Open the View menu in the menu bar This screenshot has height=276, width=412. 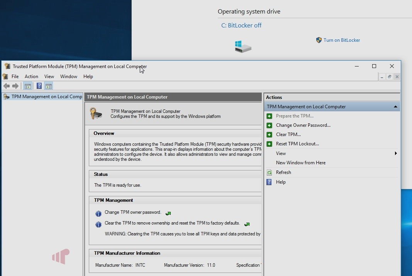(x=49, y=77)
